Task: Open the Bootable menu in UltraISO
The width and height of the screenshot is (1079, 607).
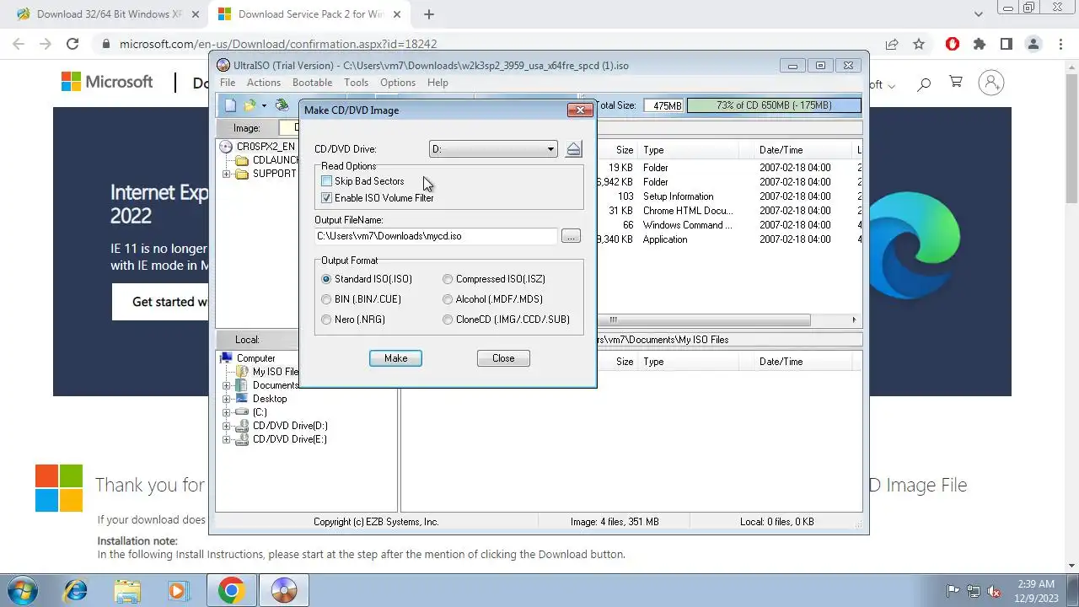Action: (312, 83)
